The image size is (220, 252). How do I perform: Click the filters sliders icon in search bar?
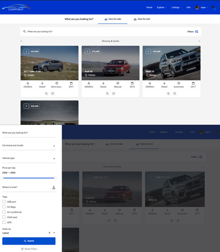coord(196,31)
